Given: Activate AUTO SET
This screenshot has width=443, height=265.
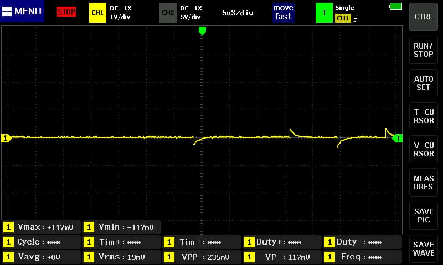Looking at the screenshot, I should [x=424, y=83].
